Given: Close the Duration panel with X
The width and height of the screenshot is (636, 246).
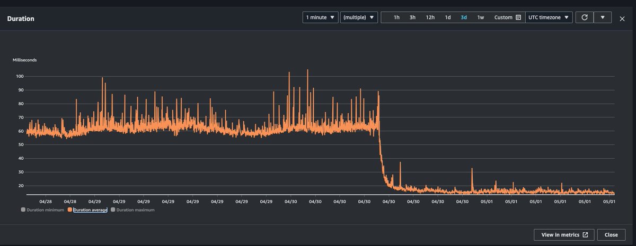Looking at the screenshot, I should click(x=622, y=18).
